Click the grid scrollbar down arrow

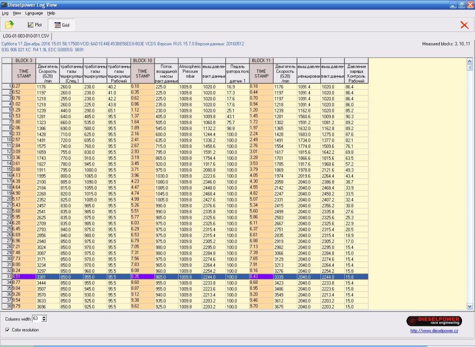[469, 307]
